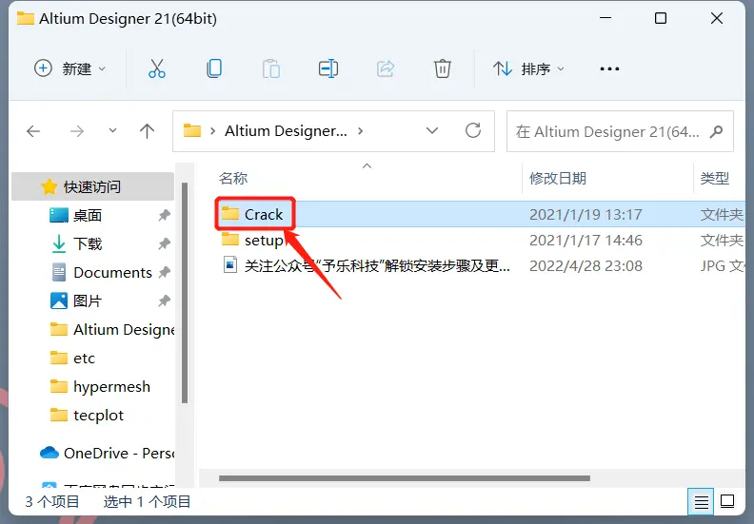Screen dimensions: 754x524
Task: Switch to details view layout
Action: tap(701, 502)
